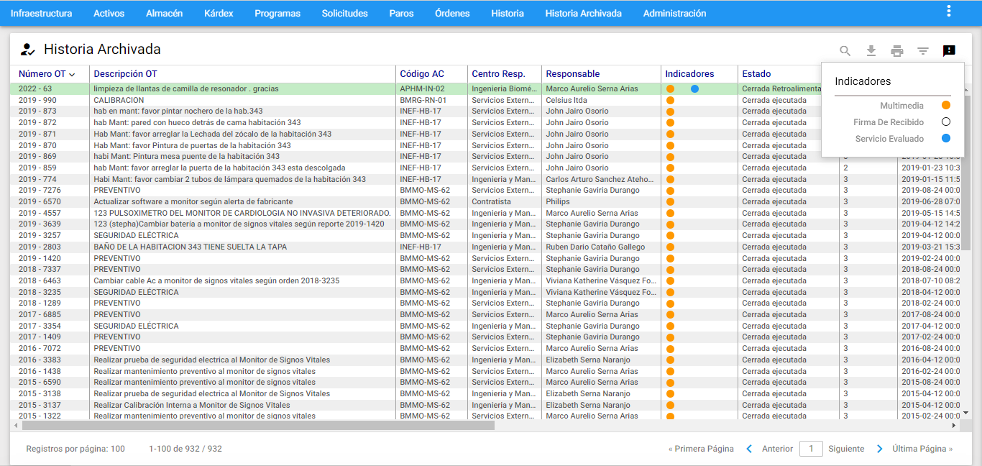The image size is (982, 466).
Task: Open the Órdenes menu
Action: (x=452, y=13)
